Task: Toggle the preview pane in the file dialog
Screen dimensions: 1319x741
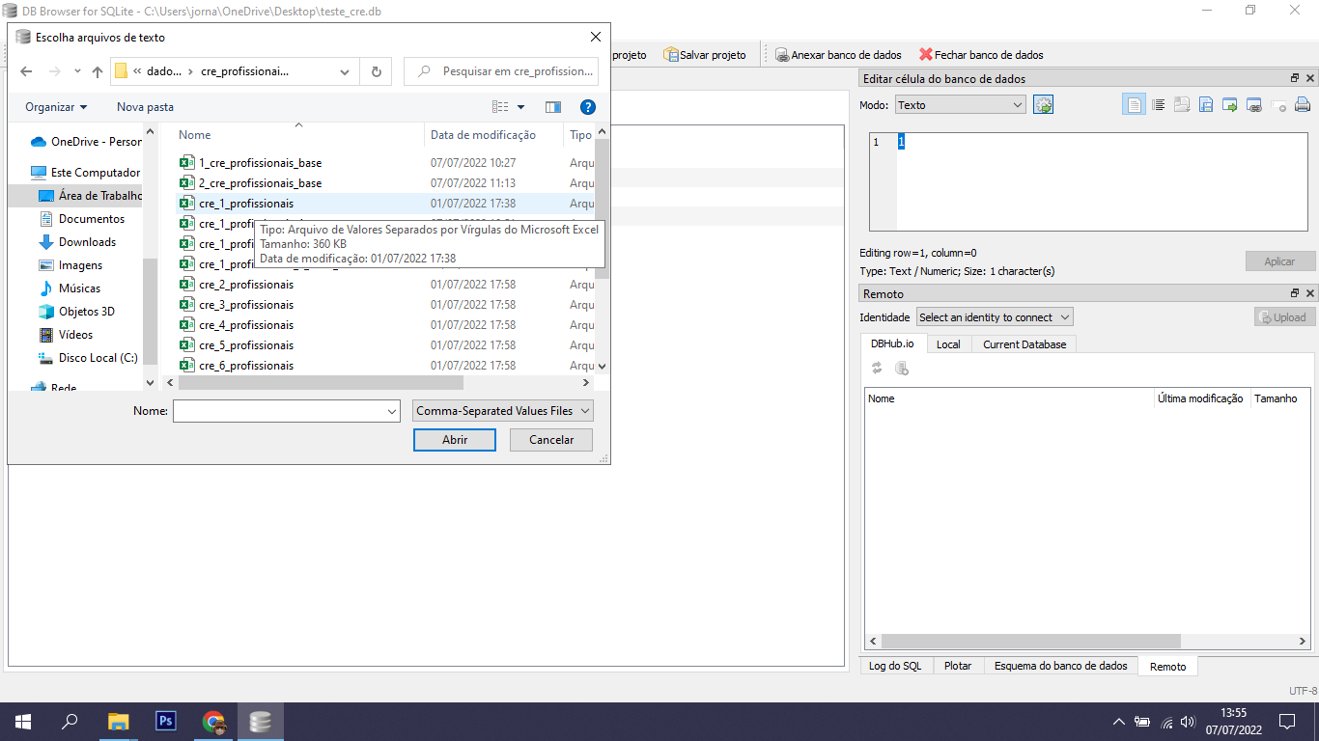Action: click(552, 107)
